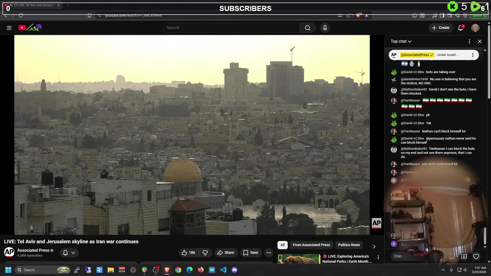Like the video with thumbs up
491x276 pixels.
pos(188,253)
